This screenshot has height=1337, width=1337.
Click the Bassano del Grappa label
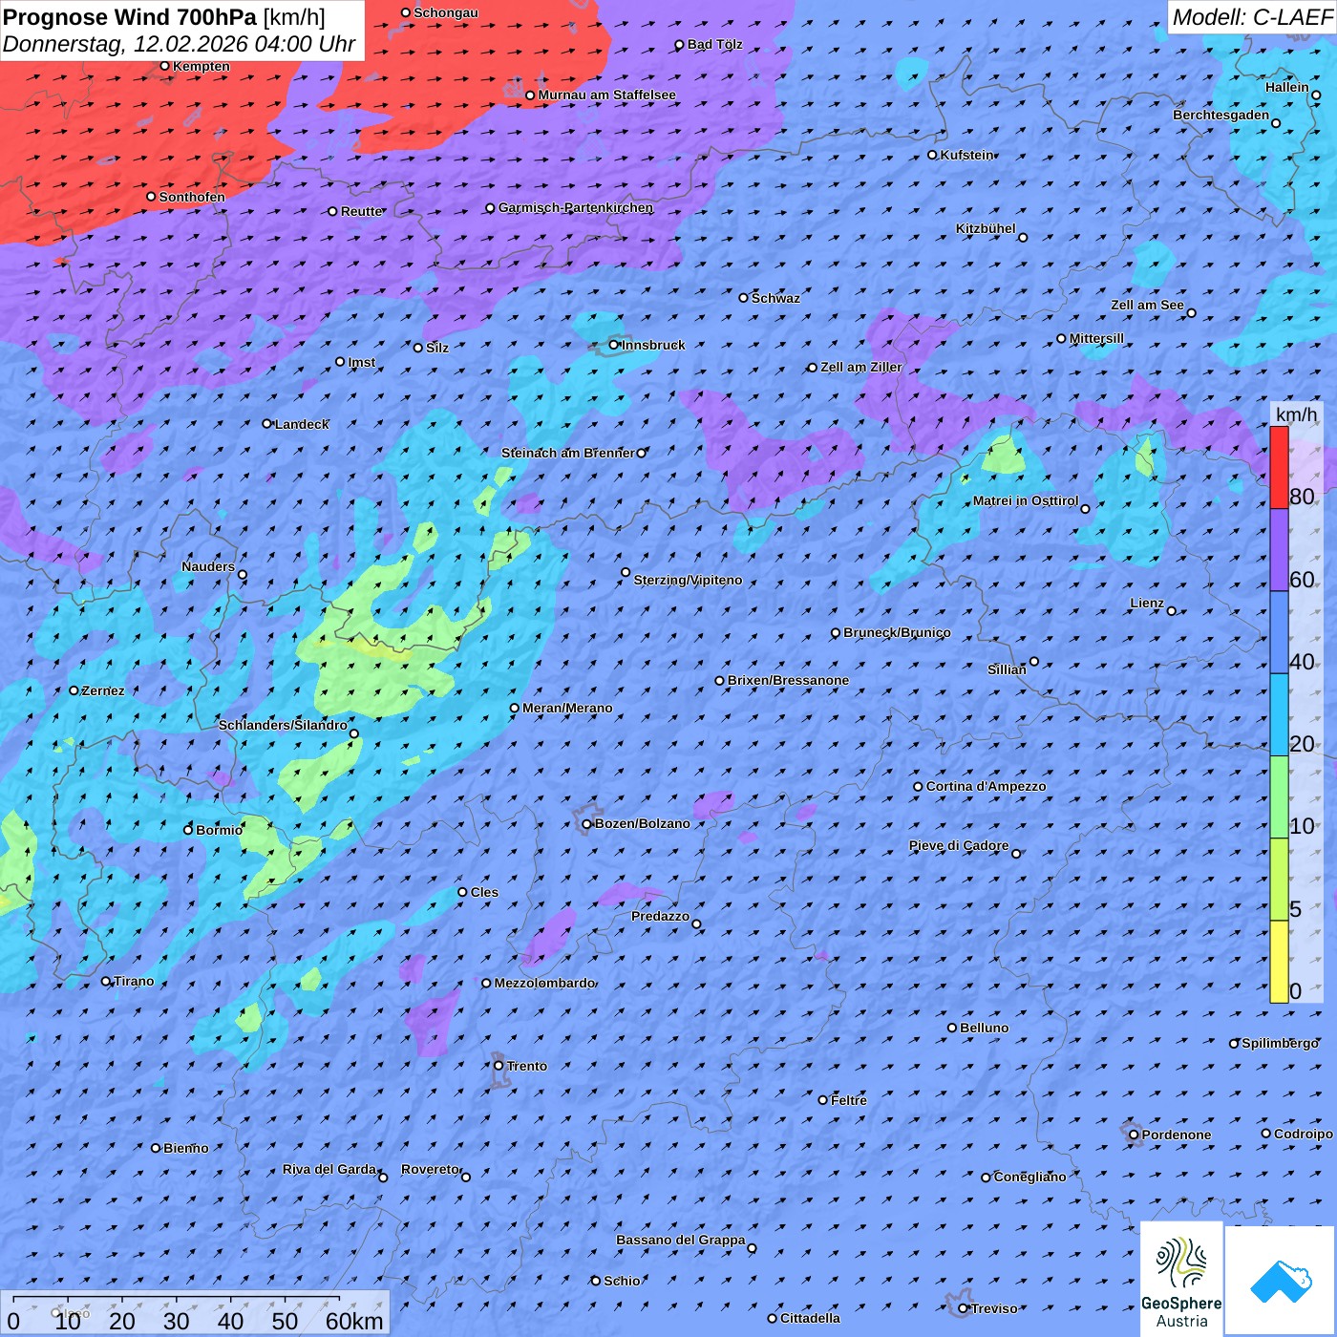click(x=681, y=1240)
